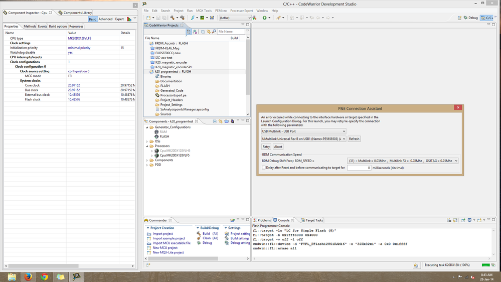Click the delay milliseconds input field

point(359,168)
